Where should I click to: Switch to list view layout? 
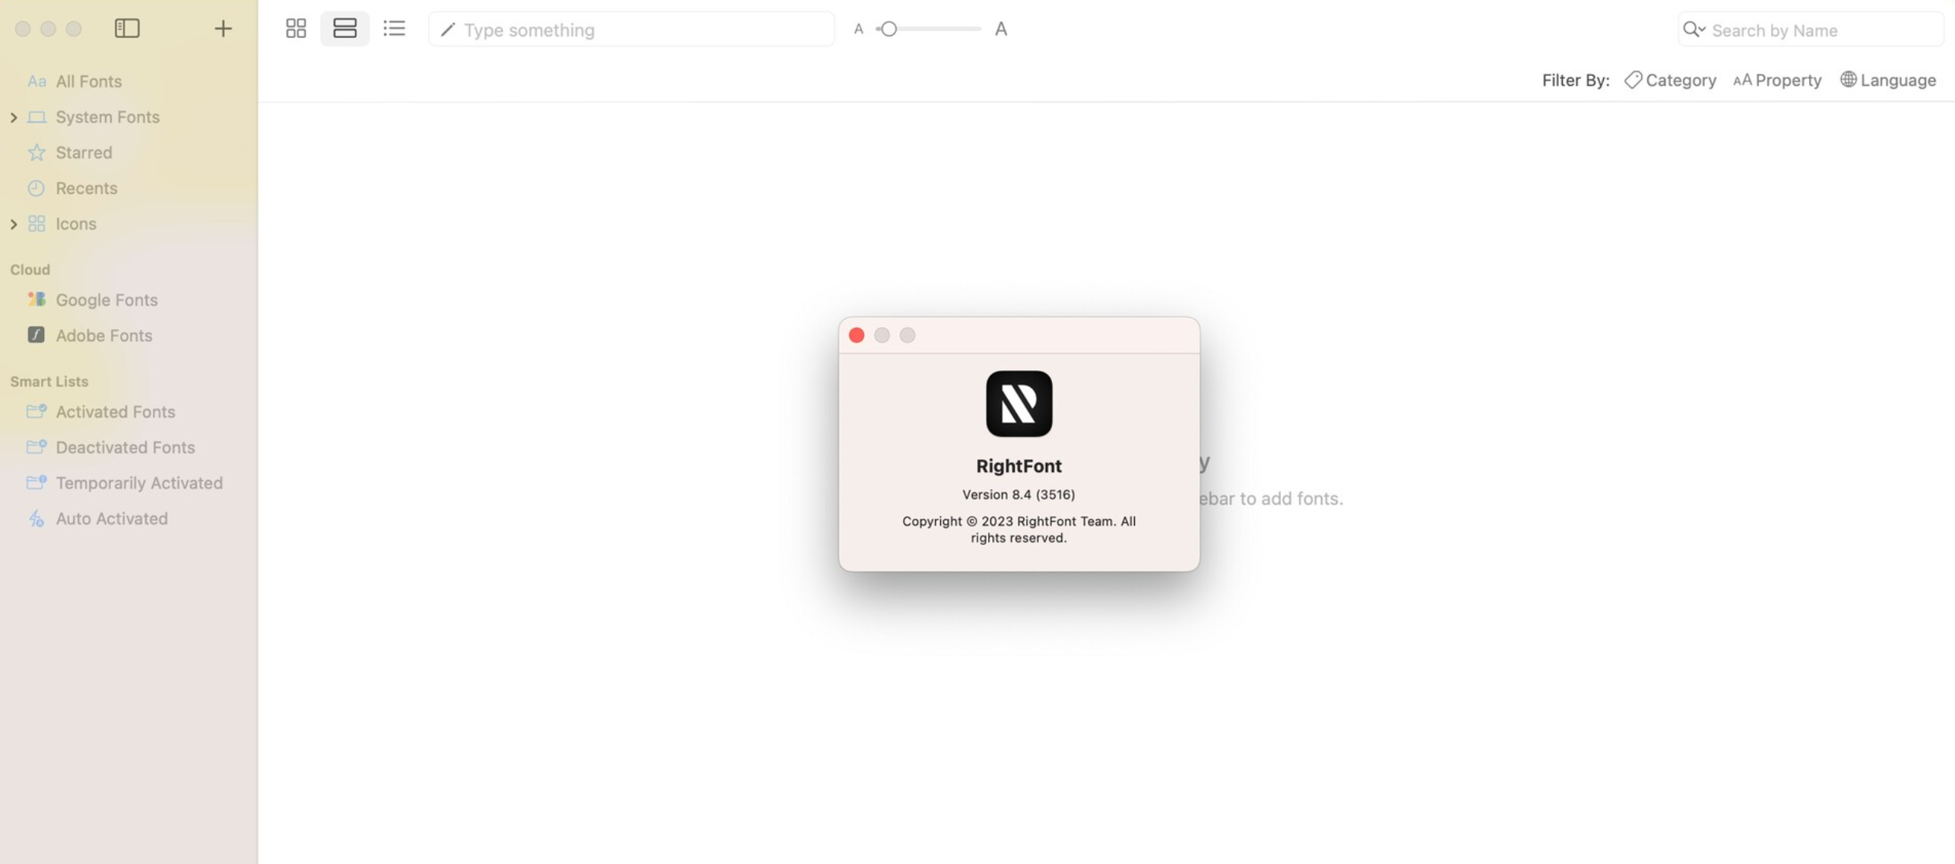(394, 29)
